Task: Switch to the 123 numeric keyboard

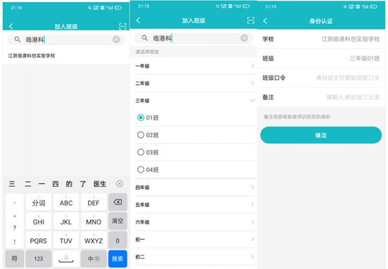Action: (x=38, y=258)
